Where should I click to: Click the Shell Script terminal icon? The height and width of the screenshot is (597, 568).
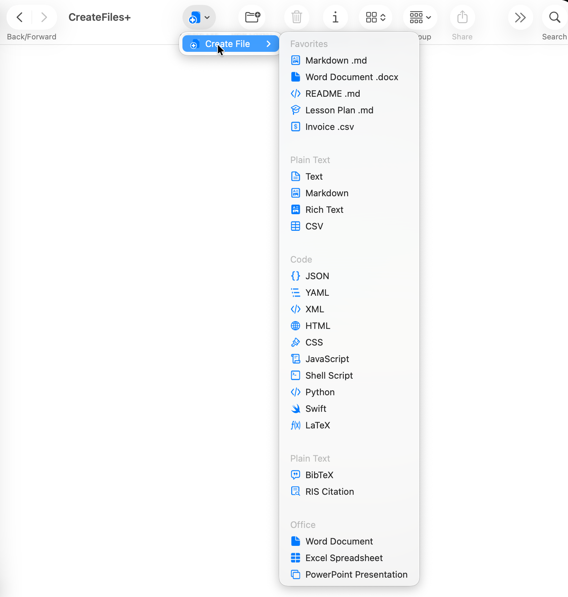[x=295, y=376]
